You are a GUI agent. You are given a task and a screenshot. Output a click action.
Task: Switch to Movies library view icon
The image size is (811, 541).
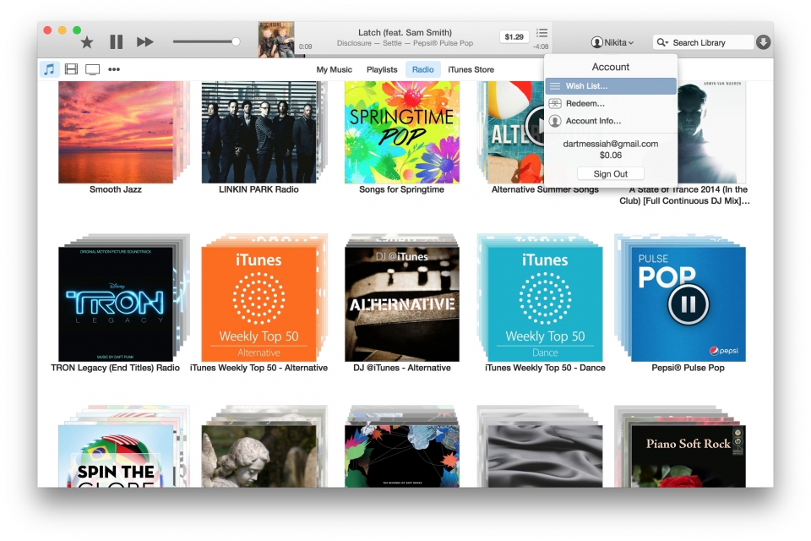pos(71,69)
